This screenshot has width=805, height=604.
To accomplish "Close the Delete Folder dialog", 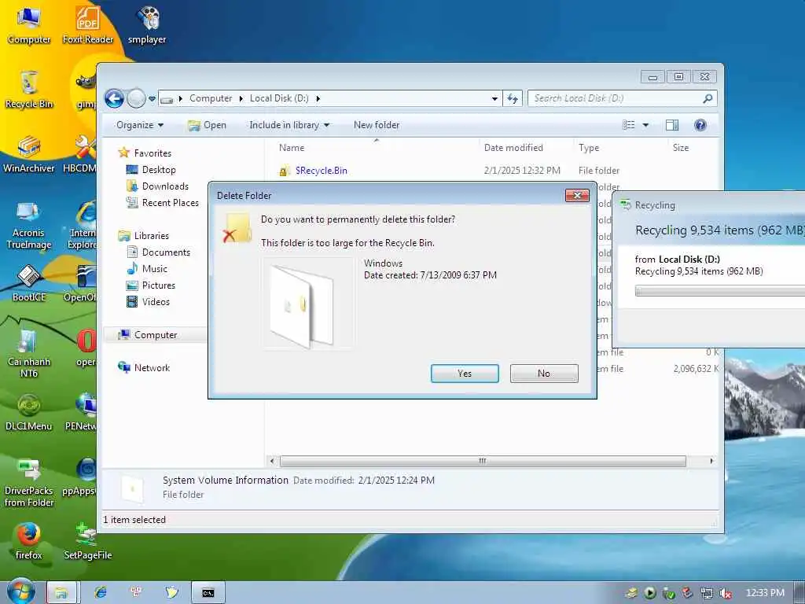I will point(577,195).
